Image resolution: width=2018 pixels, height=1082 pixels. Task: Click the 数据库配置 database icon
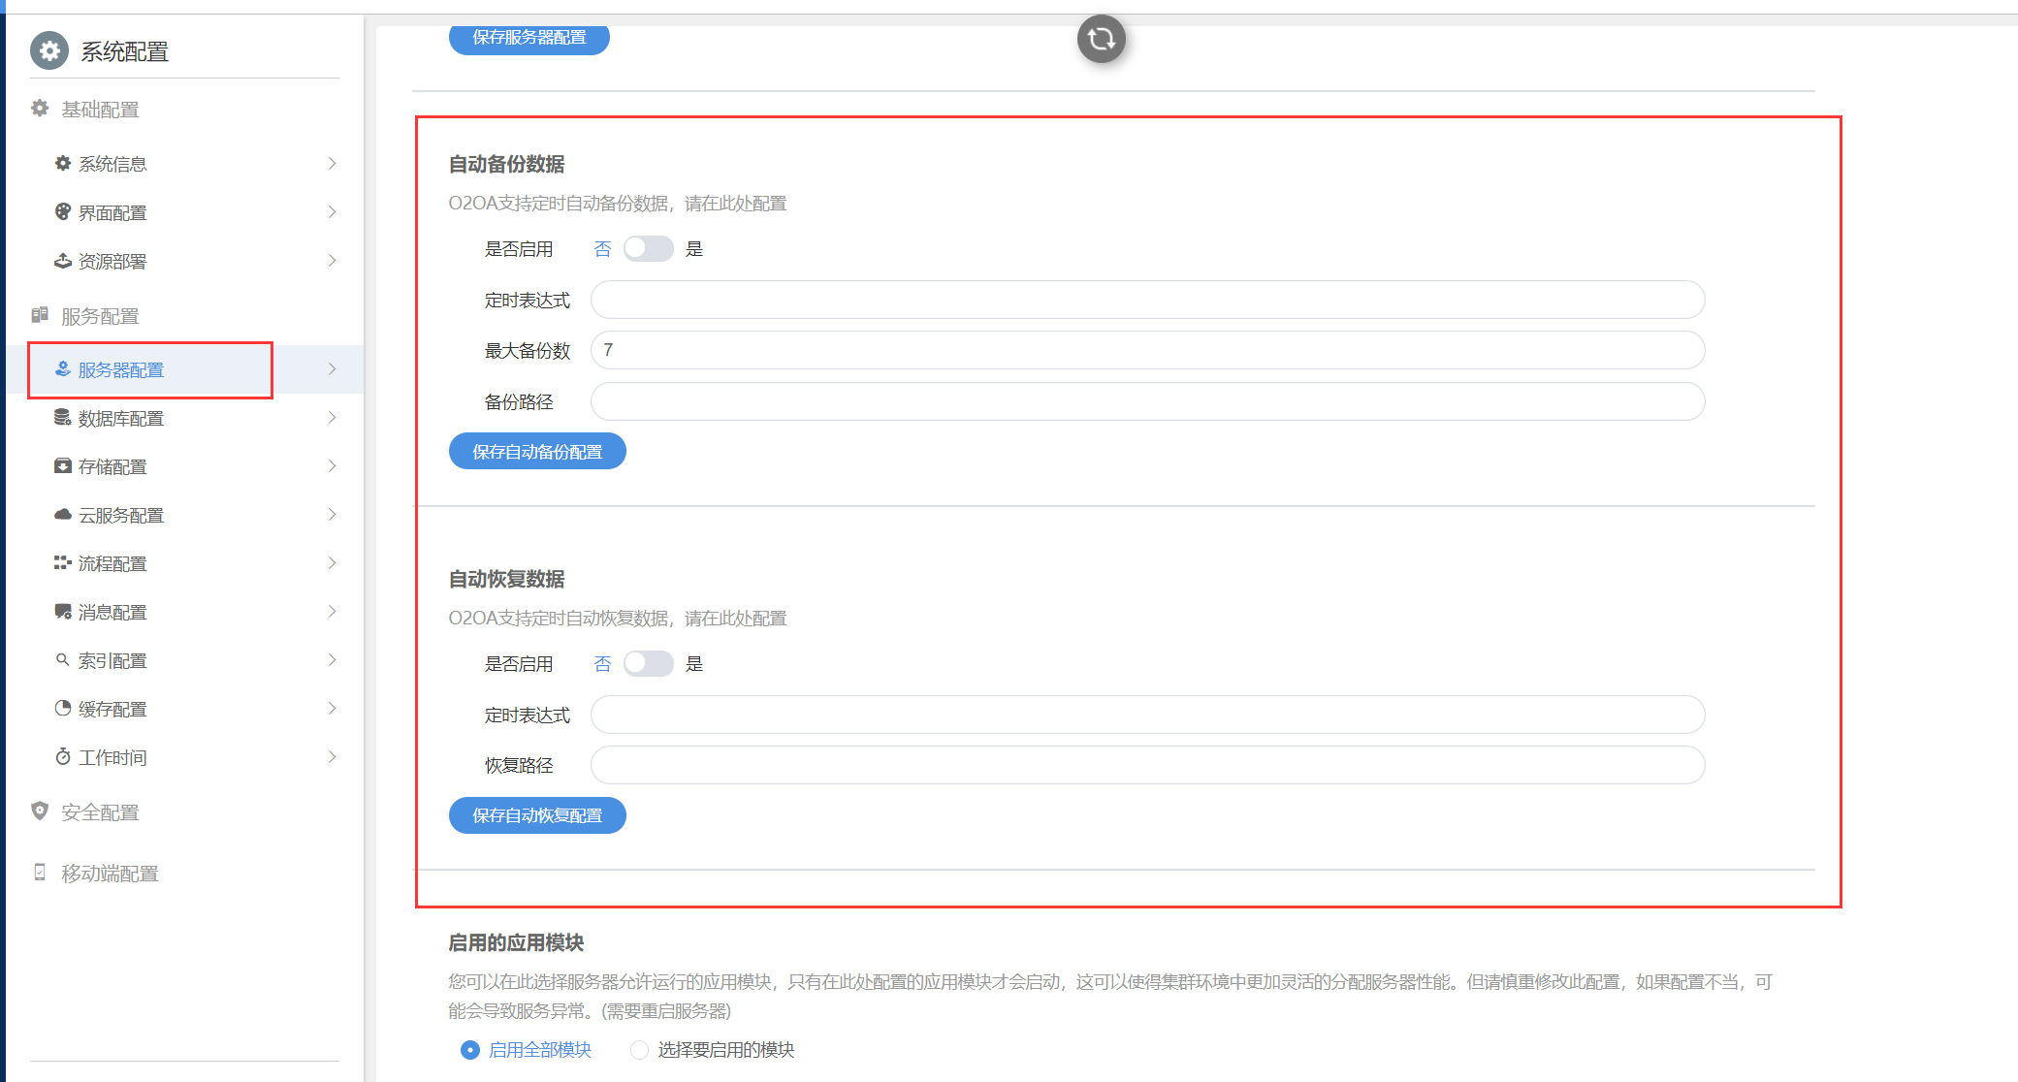pos(63,417)
